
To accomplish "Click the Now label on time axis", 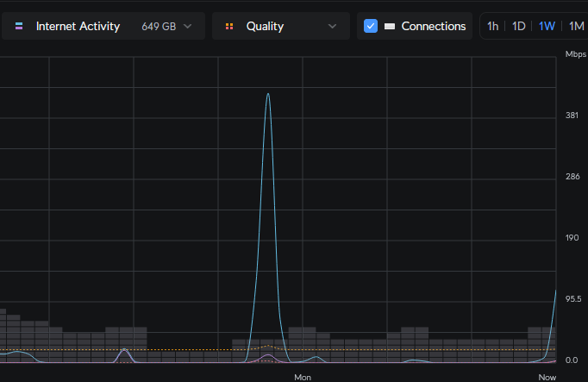I will [547, 377].
